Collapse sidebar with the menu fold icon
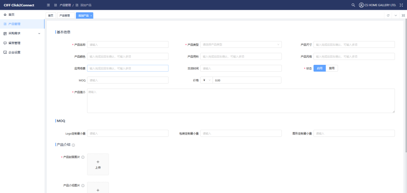Screen dimensions: 407x193 click(x=48, y=5)
